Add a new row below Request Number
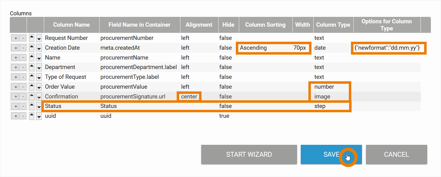This screenshot has height=177, width=441. (x=15, y=38)
